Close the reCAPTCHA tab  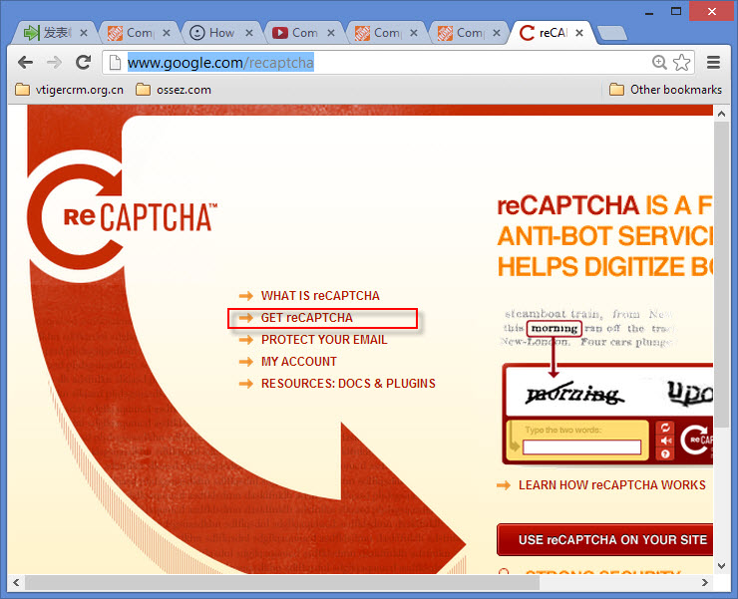[x=579, y=33]
